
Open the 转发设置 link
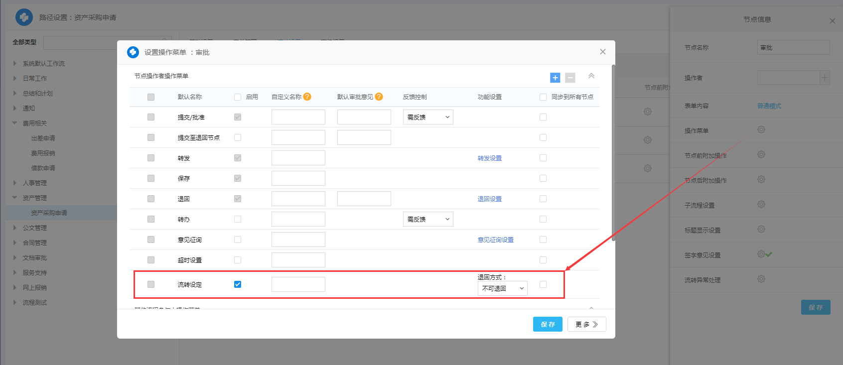click(x=489, y=158)
